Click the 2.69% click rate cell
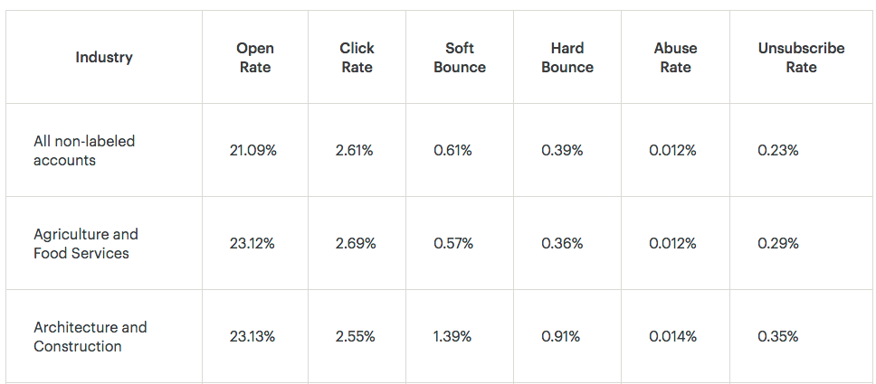The width and height of the screenshot is (876, 384). point(356,244)
